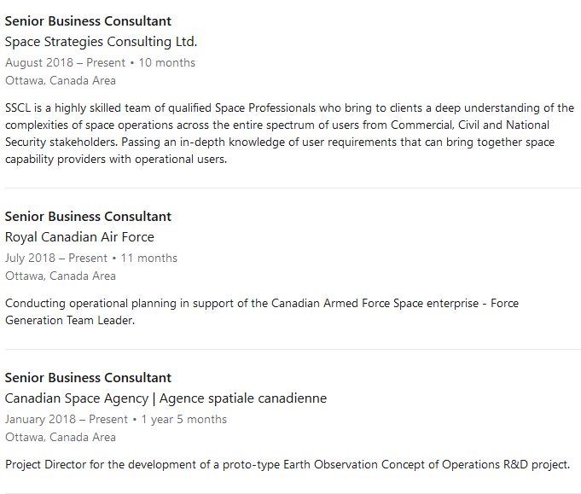This screenshot has width=581, height=494.
Task: Select the job title above Space Strategies Consulting
Action: click(x=88, y=21)
